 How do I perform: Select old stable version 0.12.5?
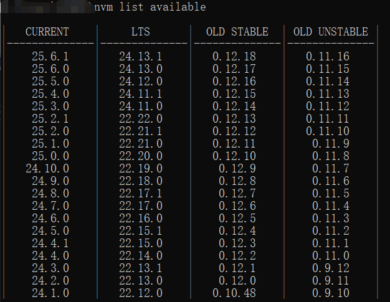click(237, 218)
